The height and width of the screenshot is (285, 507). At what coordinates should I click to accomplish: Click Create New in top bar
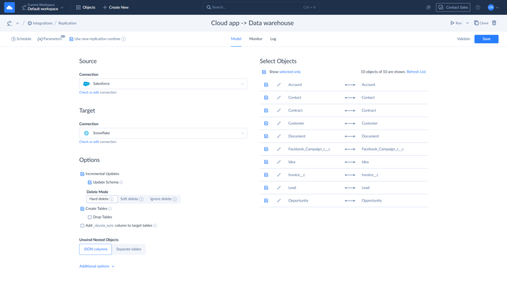(x=115, y=7)
